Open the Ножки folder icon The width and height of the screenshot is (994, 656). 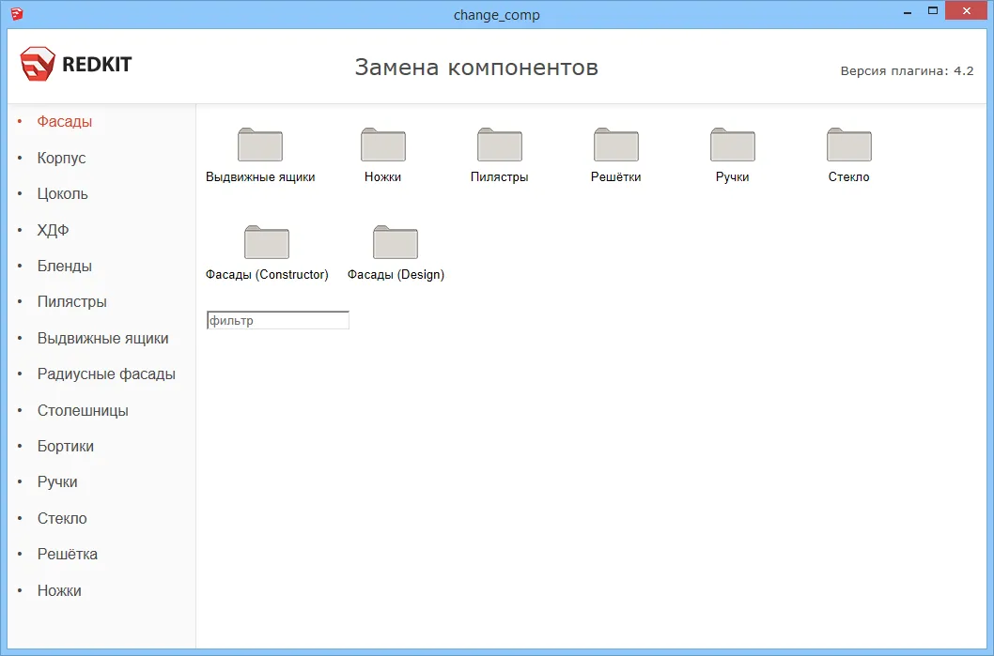point(383,145)
